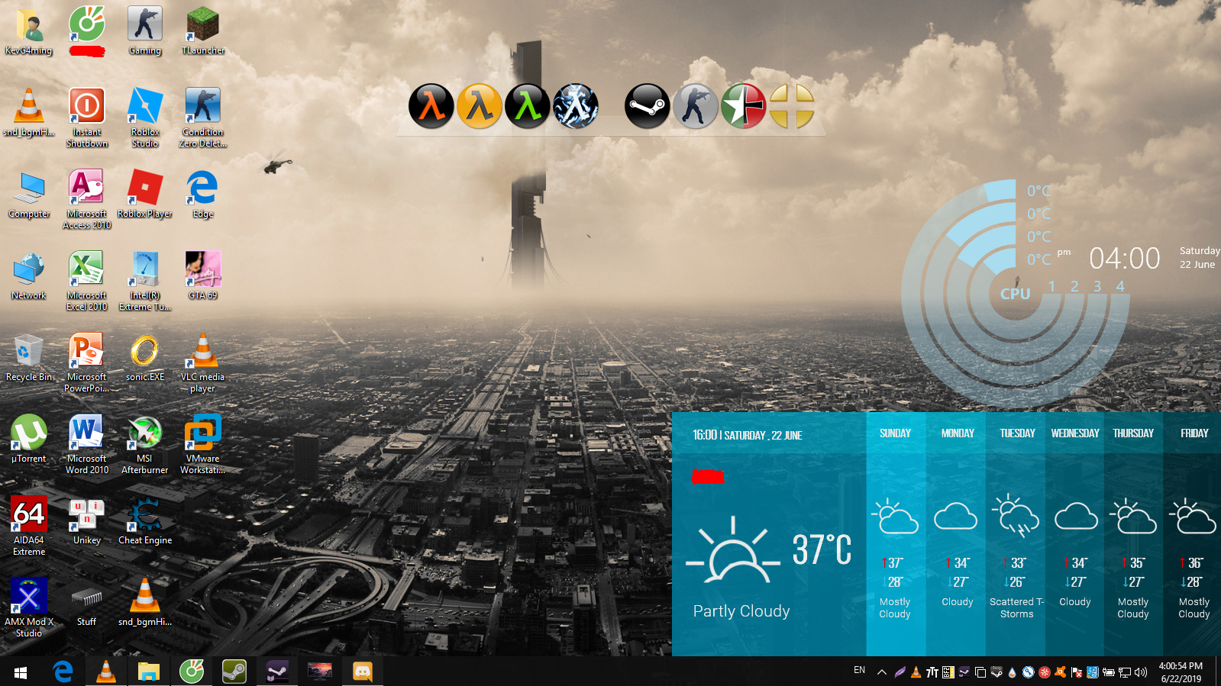
Task: Open Cốc Cốc browser on taskbar
Action: pyautogui.click(x=192, y=672)
